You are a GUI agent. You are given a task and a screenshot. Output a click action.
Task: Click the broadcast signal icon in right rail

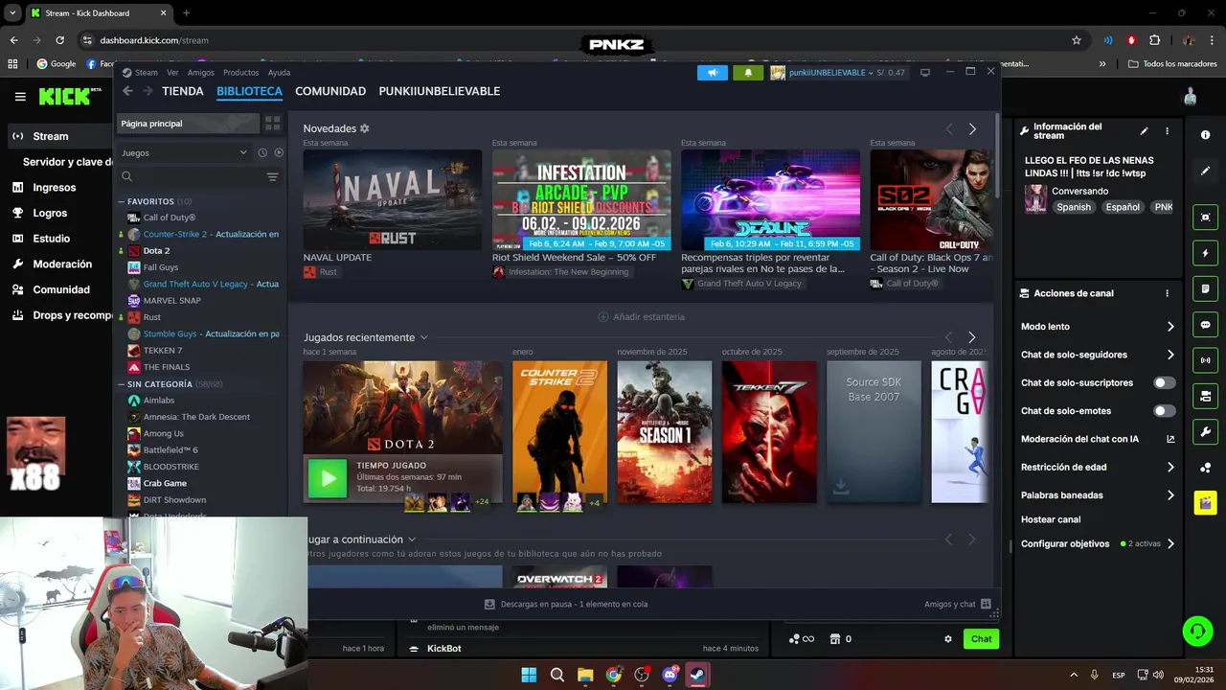[1205, 360]
